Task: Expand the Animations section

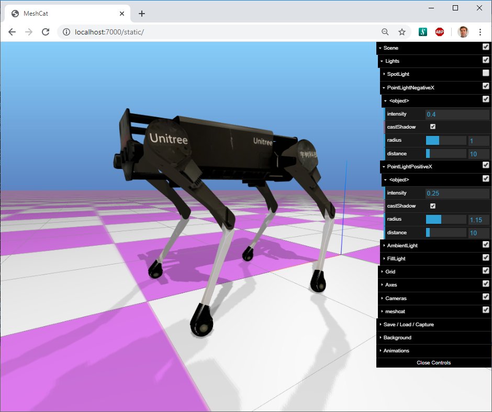Action: [x=396, y=350]
